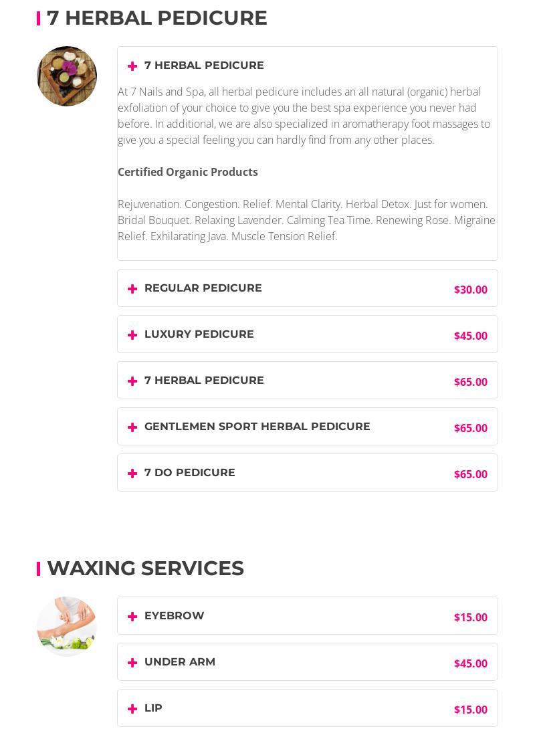Click plus icon beside Luxury Pedicure

coord(132,335)
